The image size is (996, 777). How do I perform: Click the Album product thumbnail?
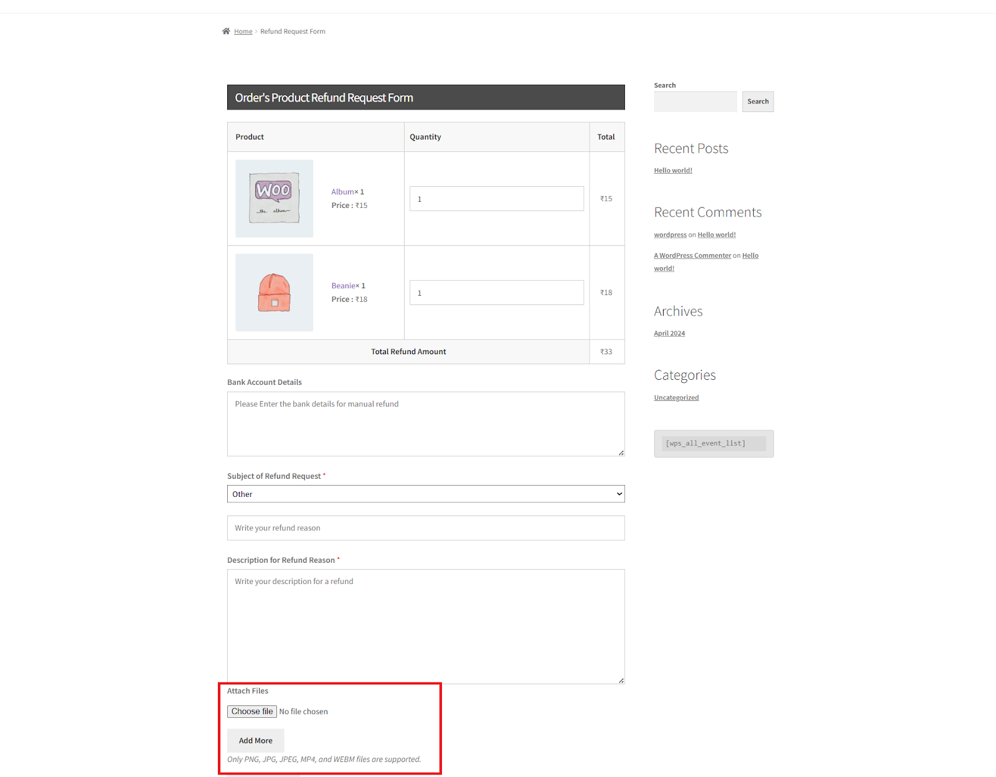pyautogui.click(x=274, y=198)
